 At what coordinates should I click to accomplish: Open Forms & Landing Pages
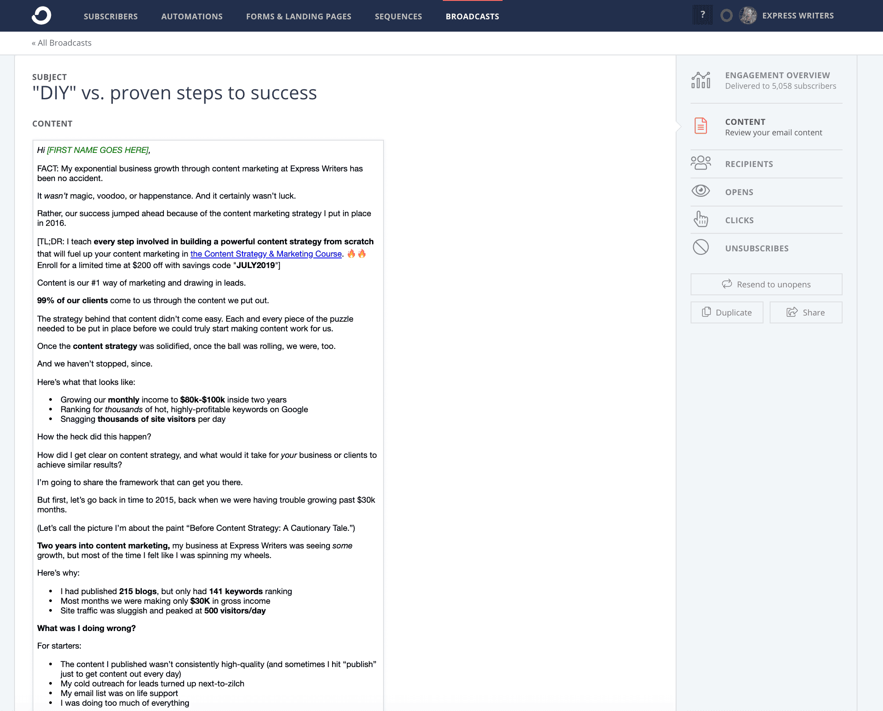(x=299, y=16)
